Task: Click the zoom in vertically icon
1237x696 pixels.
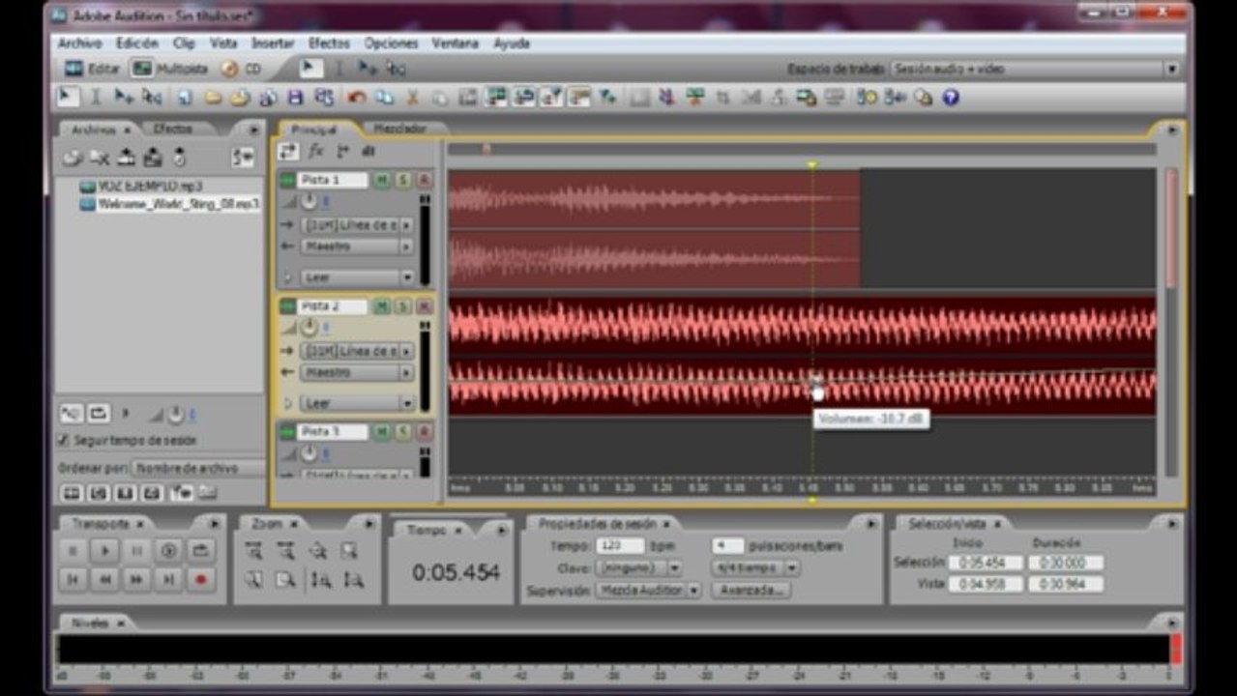Action: point(320,580)
